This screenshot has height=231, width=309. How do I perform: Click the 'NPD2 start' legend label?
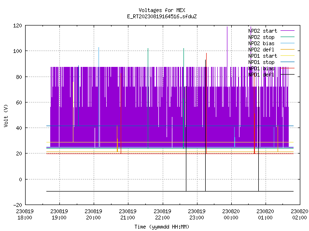coord(263,31)
